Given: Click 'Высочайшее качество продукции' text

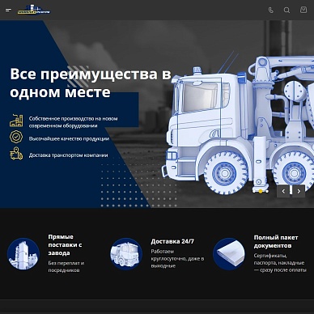Looking at the screenshot, I should click(x=69, y=138).
